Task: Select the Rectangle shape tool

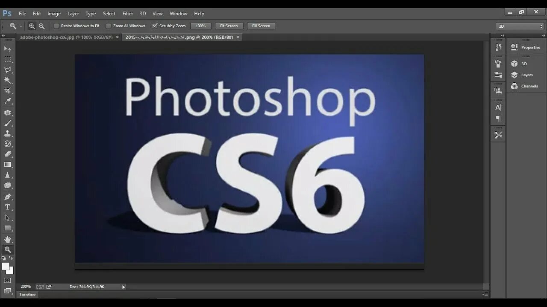Action: 8,228
